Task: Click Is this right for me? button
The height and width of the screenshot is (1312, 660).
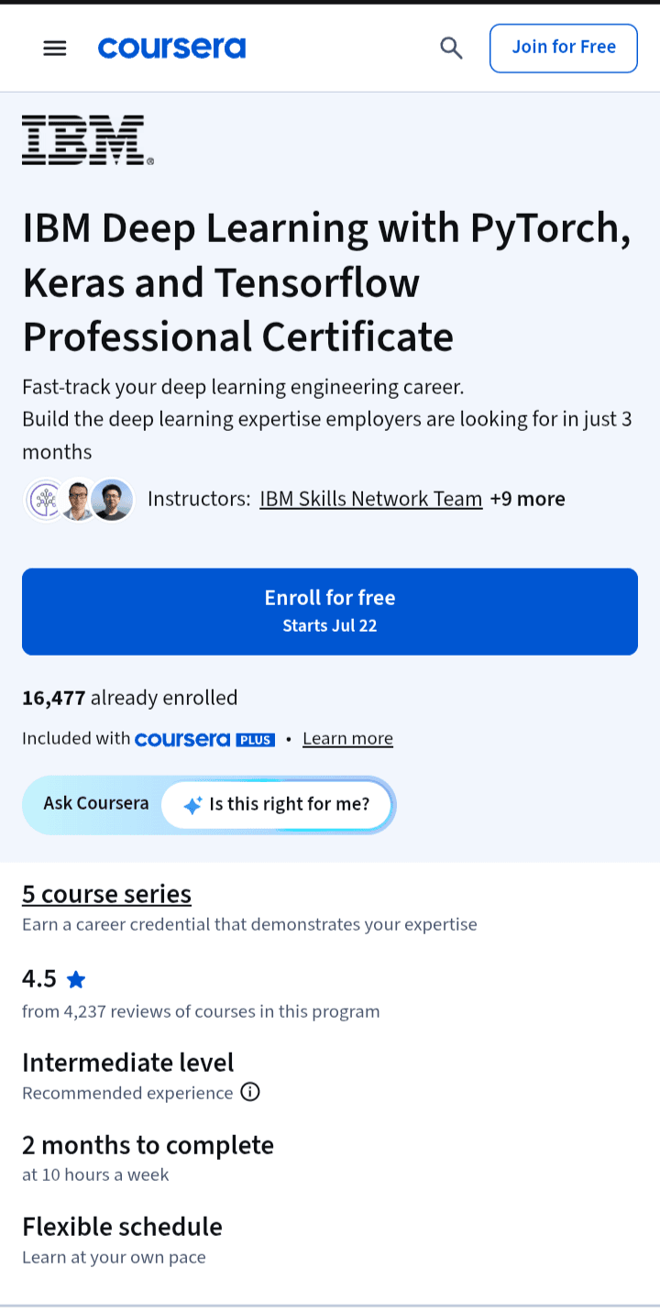Action: click(277, 805)
